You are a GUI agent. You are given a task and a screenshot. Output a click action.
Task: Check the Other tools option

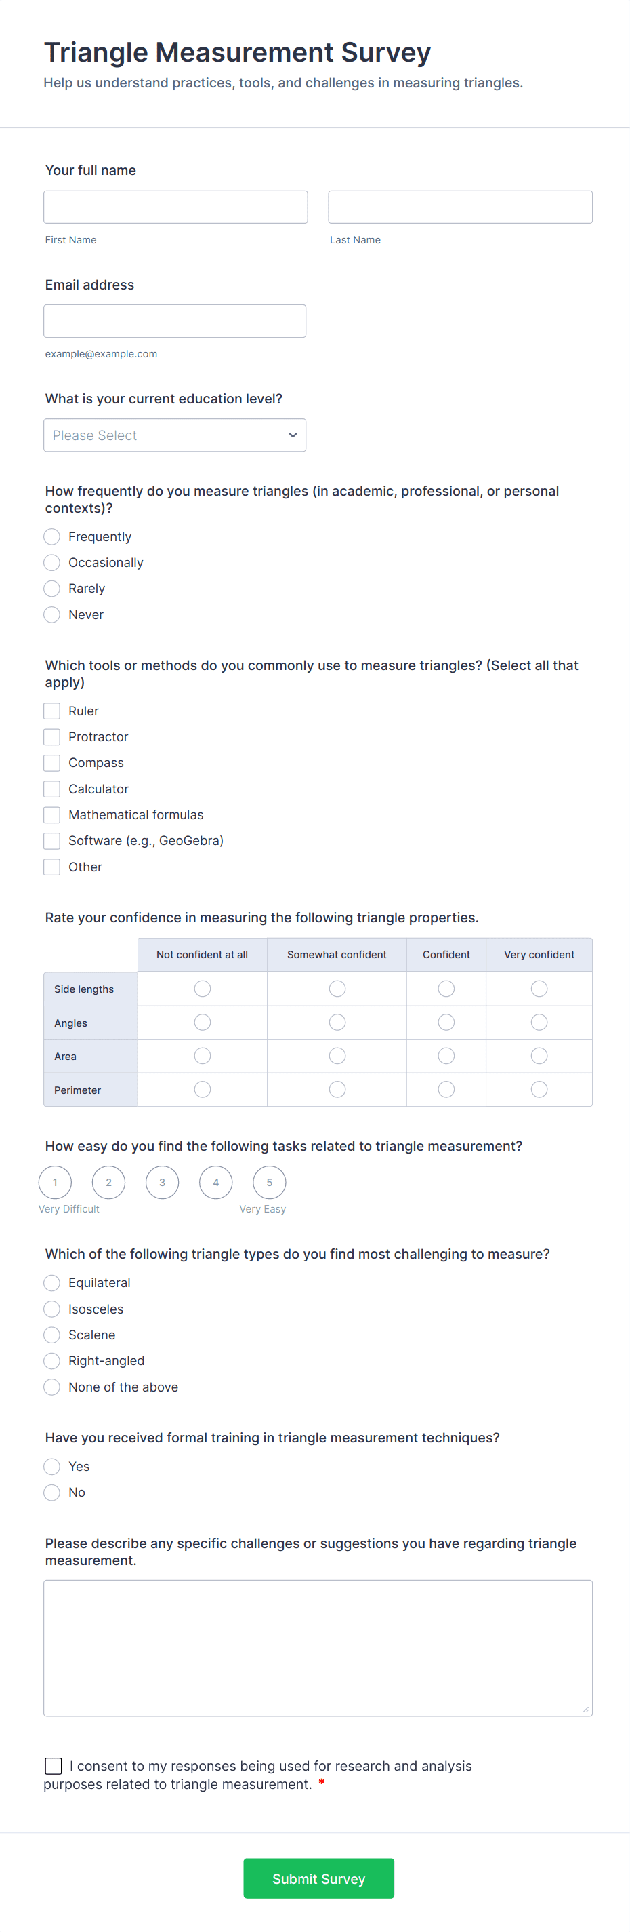pos(51,867)
